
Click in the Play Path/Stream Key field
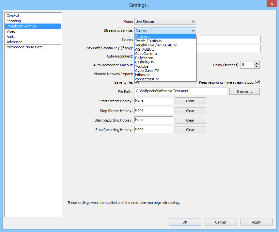(228, 48)
